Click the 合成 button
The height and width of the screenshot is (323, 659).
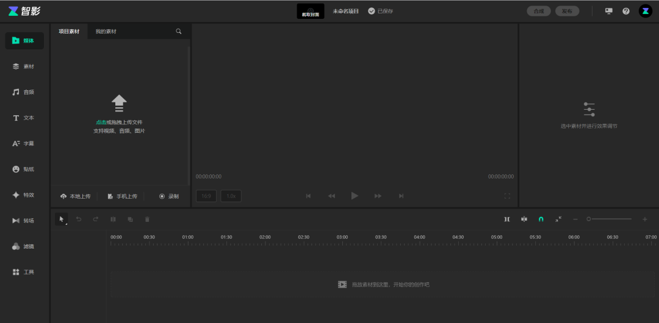[x=539, y=11]
